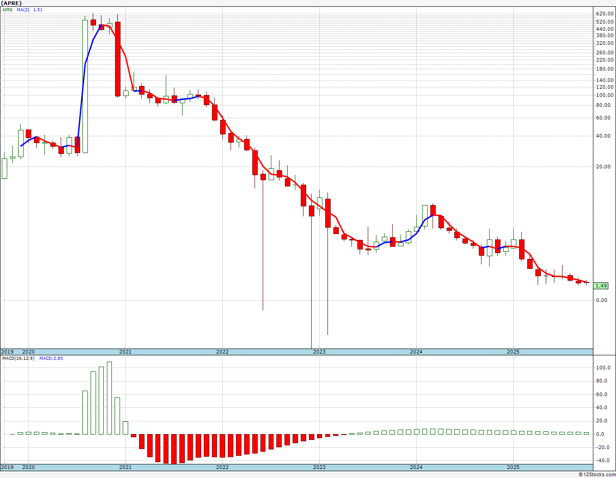Click the 80.00 price axis label
The image size is (616, 478).
(603, 105)
